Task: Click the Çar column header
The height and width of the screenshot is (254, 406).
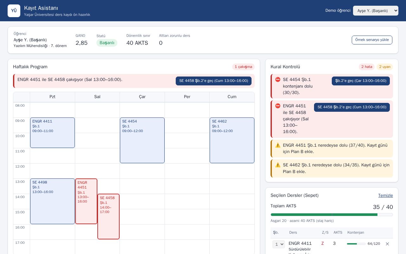Action: (x=142, y=97)
